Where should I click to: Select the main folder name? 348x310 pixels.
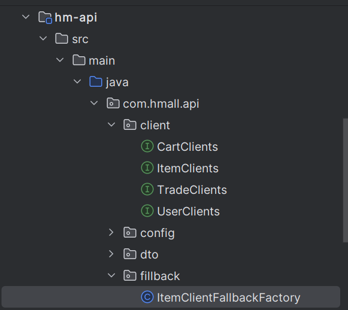pos(102,60)
